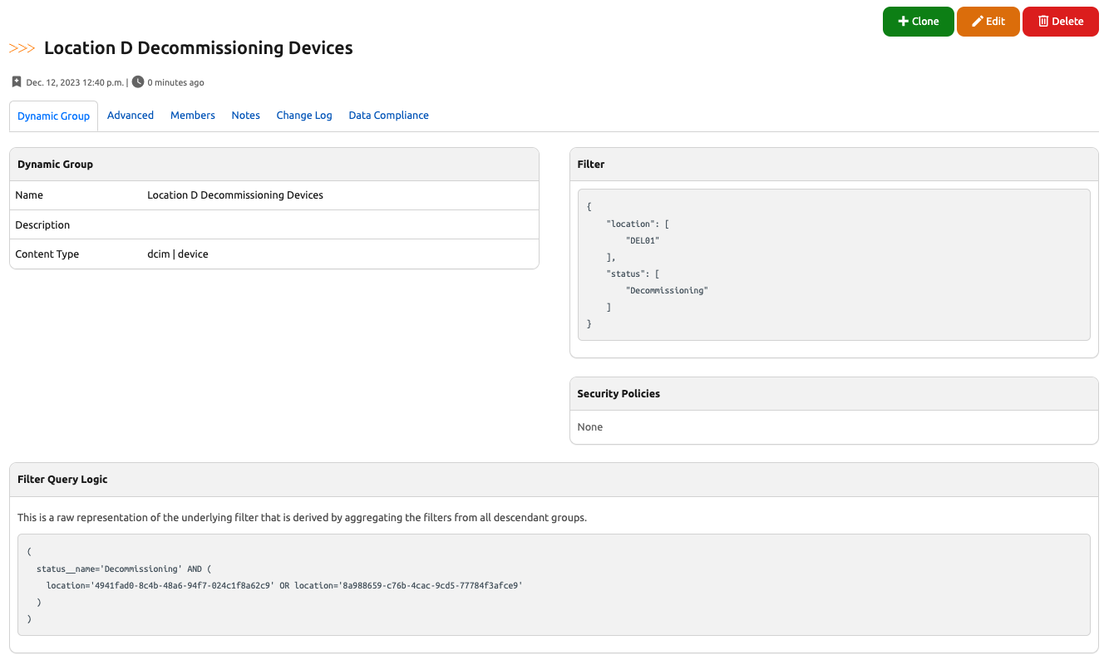Screen dimensions: 1104x660
Task: Click the 'dcim | device' content type value
Action: pos(178,254)
